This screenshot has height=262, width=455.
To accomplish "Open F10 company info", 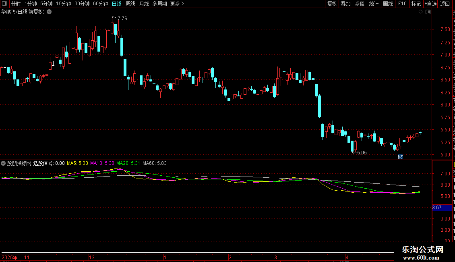I will coord(402,4).
